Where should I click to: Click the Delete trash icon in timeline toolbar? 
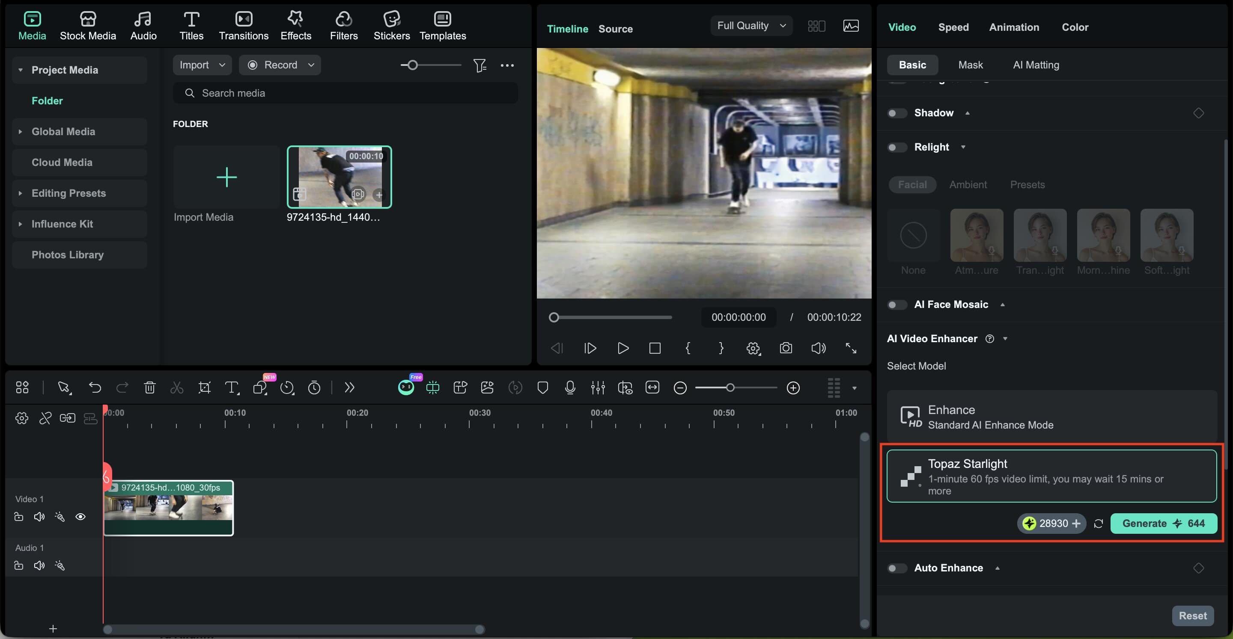point(150,388)
